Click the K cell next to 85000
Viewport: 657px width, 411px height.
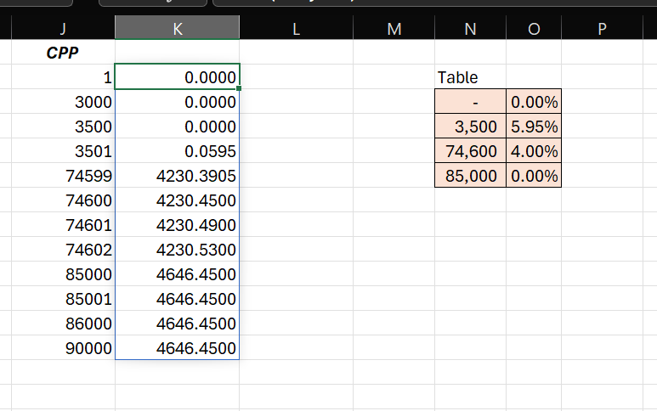pos(178,274)
